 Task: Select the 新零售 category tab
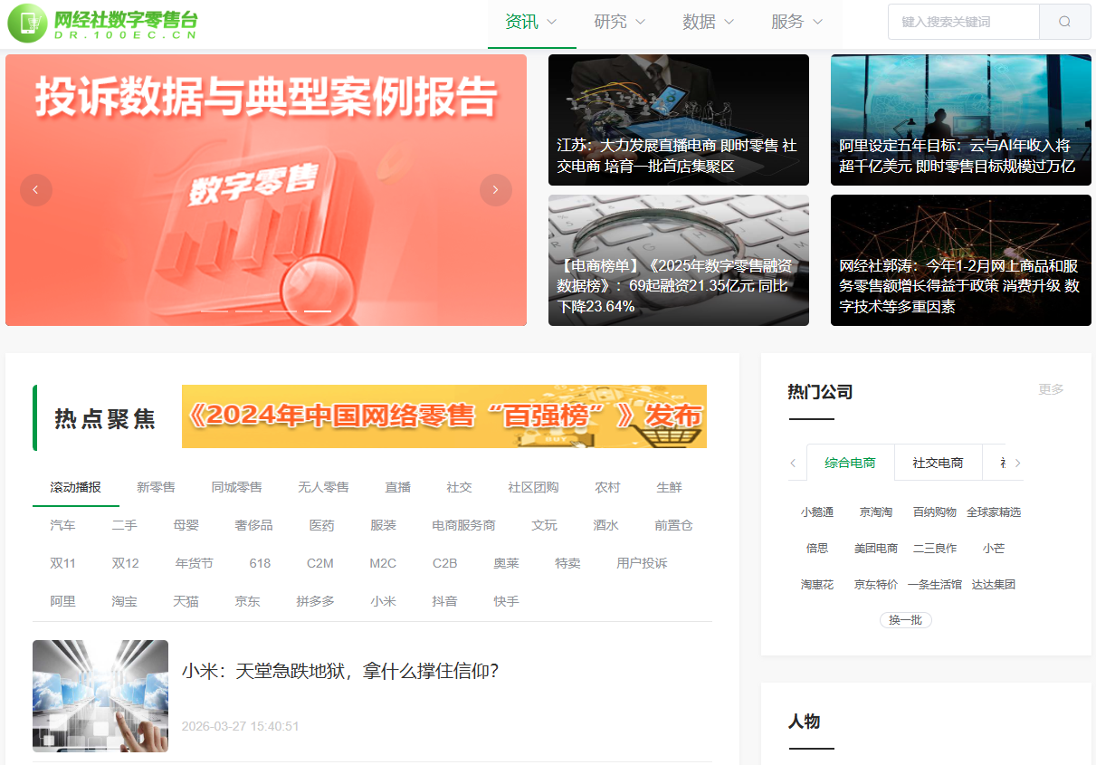[157, 487]
